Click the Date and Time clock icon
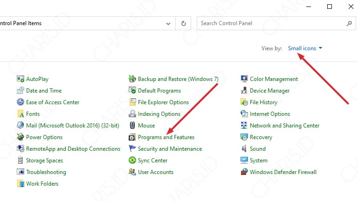 point(21,91)
